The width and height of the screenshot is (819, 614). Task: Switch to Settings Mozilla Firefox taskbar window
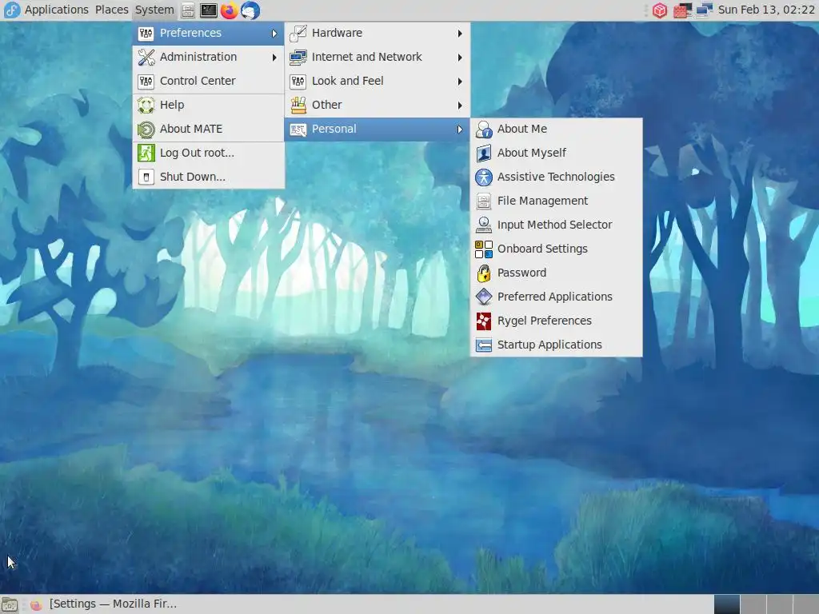104,604
